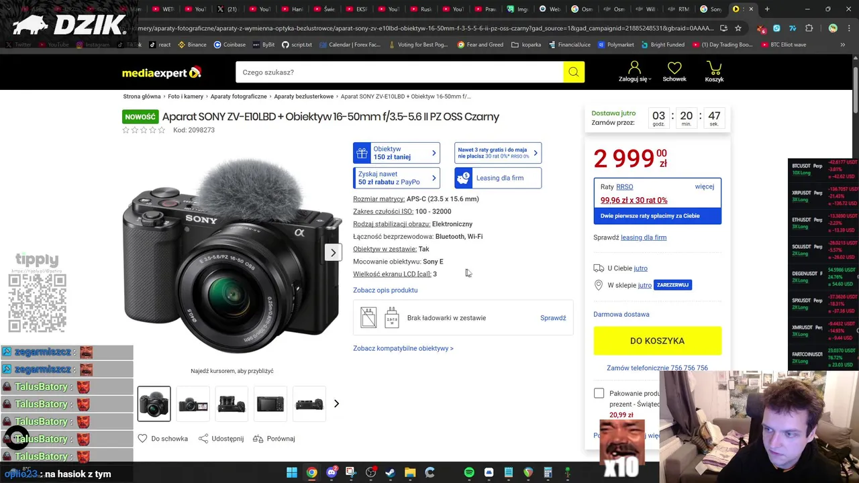Open the Koszyk cart icon

point(714,68)
